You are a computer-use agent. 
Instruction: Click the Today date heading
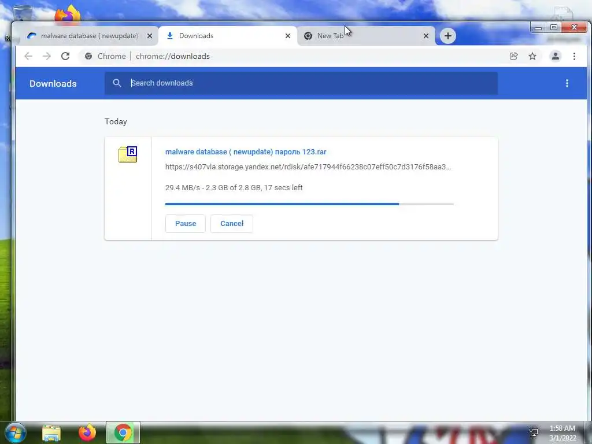coord(116,121)
